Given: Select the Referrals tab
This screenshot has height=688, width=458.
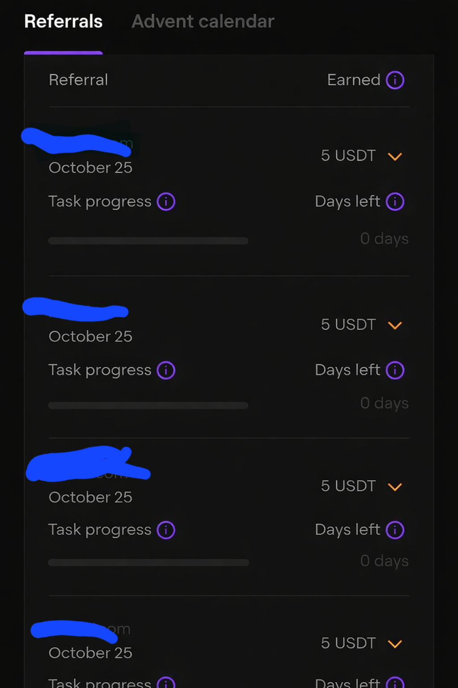Looking at the screenshot, I should click(x=64, y=21).
